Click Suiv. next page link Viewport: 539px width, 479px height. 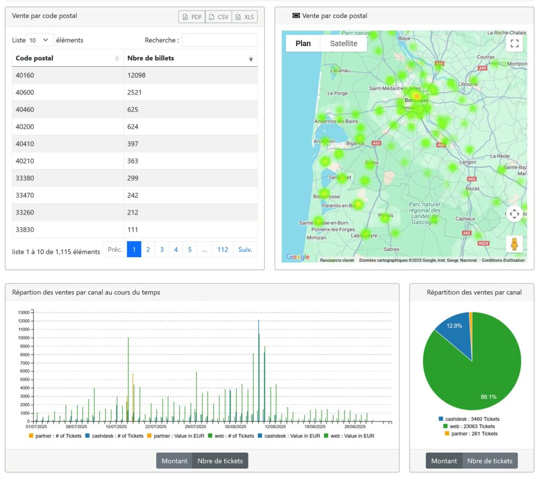[x=245, y=250]
